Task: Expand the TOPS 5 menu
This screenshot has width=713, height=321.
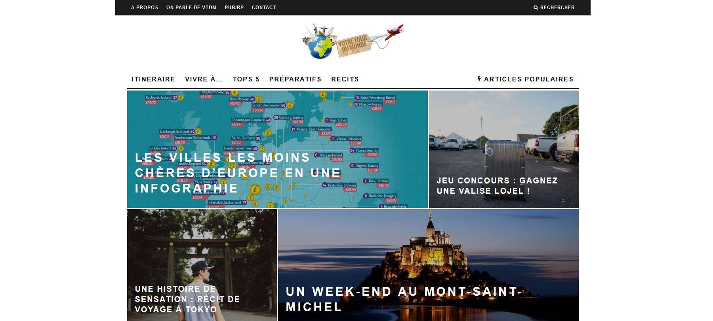Action: (x=246, y=79)
